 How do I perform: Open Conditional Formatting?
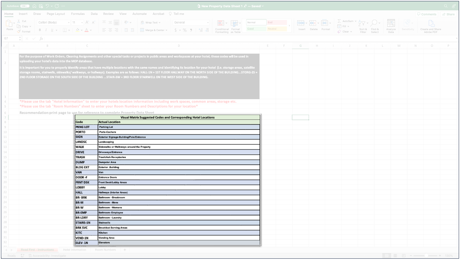coord(221,26)
